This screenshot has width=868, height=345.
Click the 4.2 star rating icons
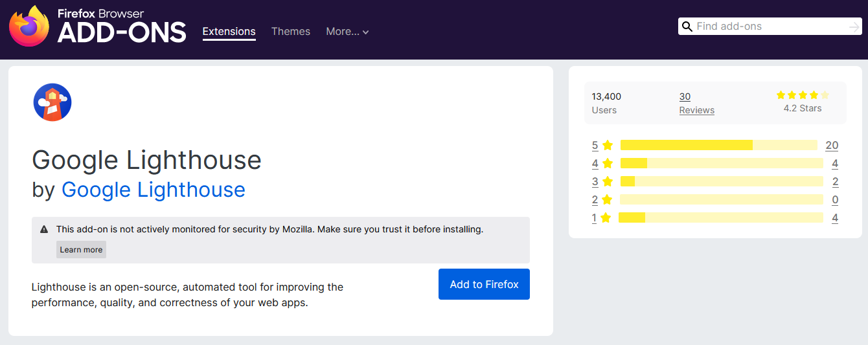803,95
